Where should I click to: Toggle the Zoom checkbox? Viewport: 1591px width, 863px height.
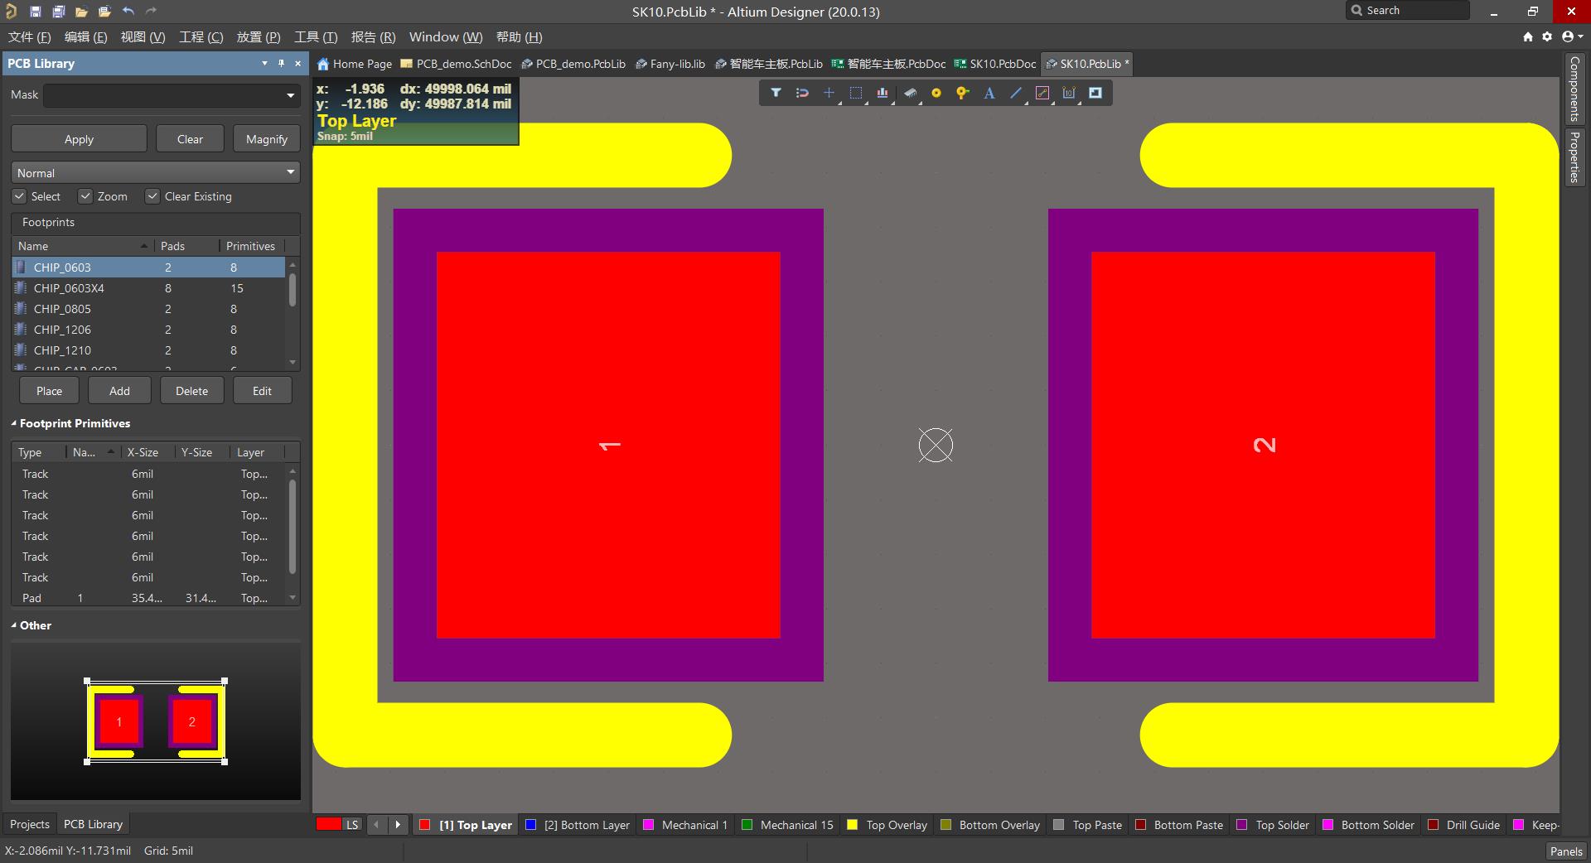tap(85, 196)
